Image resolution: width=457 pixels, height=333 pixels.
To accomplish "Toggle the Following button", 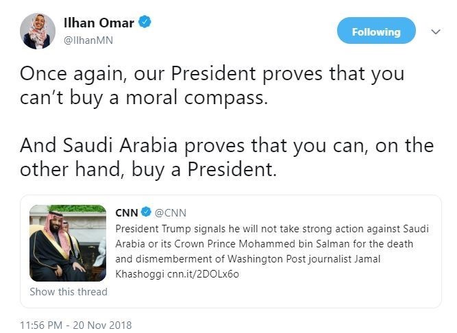I will point(376,32).
